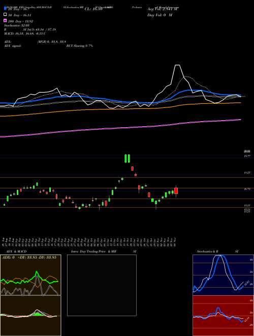Click the 'Day Vol: 0 M' label
This screenshot has width=254, height=336.
pyautogui.click(x=160, y=15)
